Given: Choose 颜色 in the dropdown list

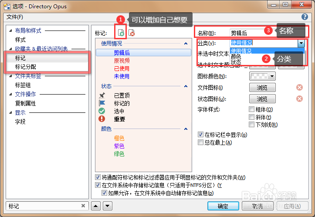Looking at the screenshot, I should coord(236,57).
